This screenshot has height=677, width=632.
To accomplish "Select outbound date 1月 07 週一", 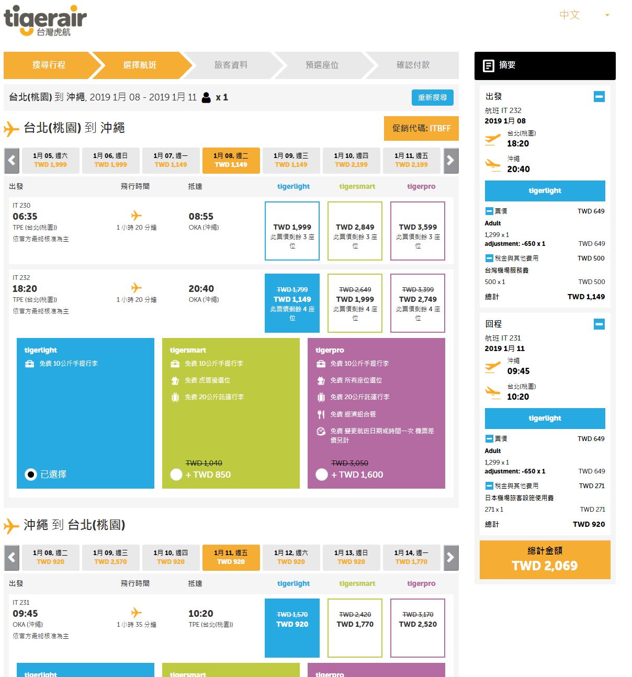I will coord(171,160).
